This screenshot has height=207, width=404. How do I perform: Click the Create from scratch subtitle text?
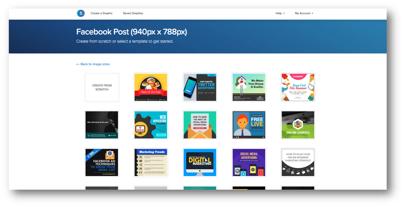[125, 41]
